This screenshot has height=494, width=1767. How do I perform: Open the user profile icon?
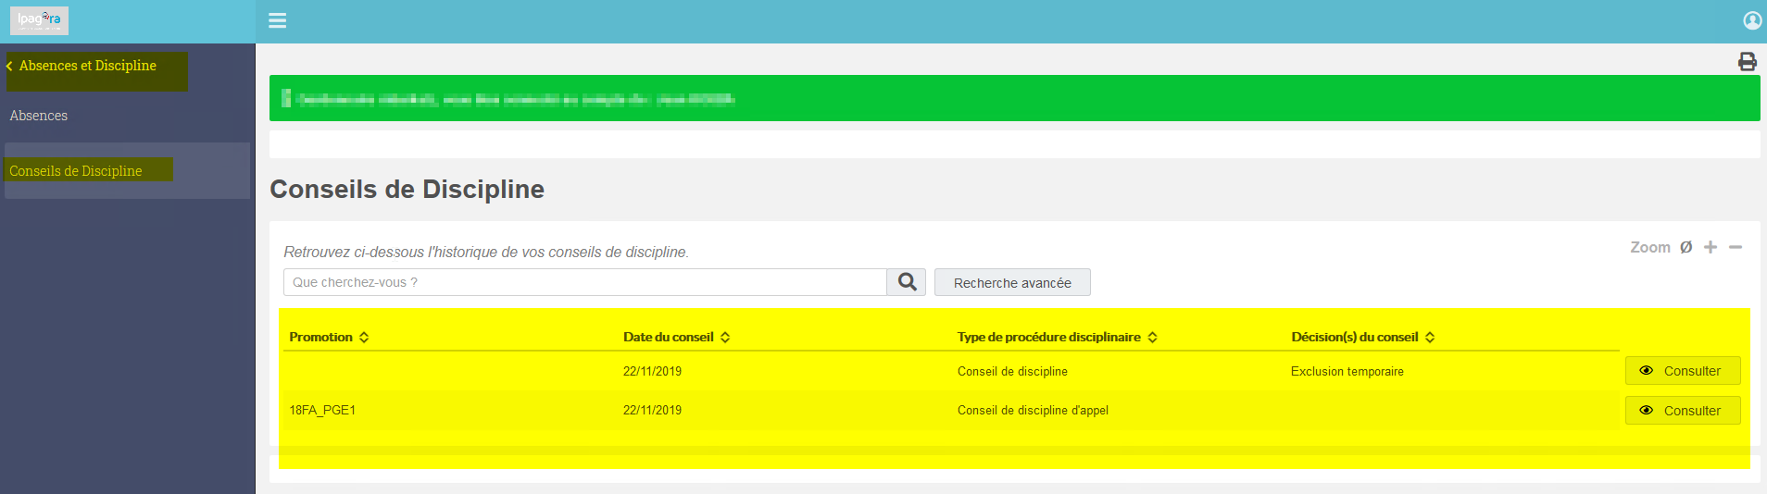[x=1752, y=20]
